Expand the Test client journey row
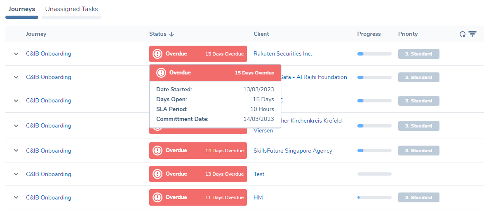The height and width of the screenshot is (211, 491). click(16, 174)
